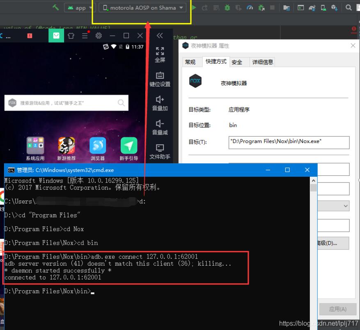
Task: Click the 高级(D)... button in properties dialog
Action: [333, 243]
